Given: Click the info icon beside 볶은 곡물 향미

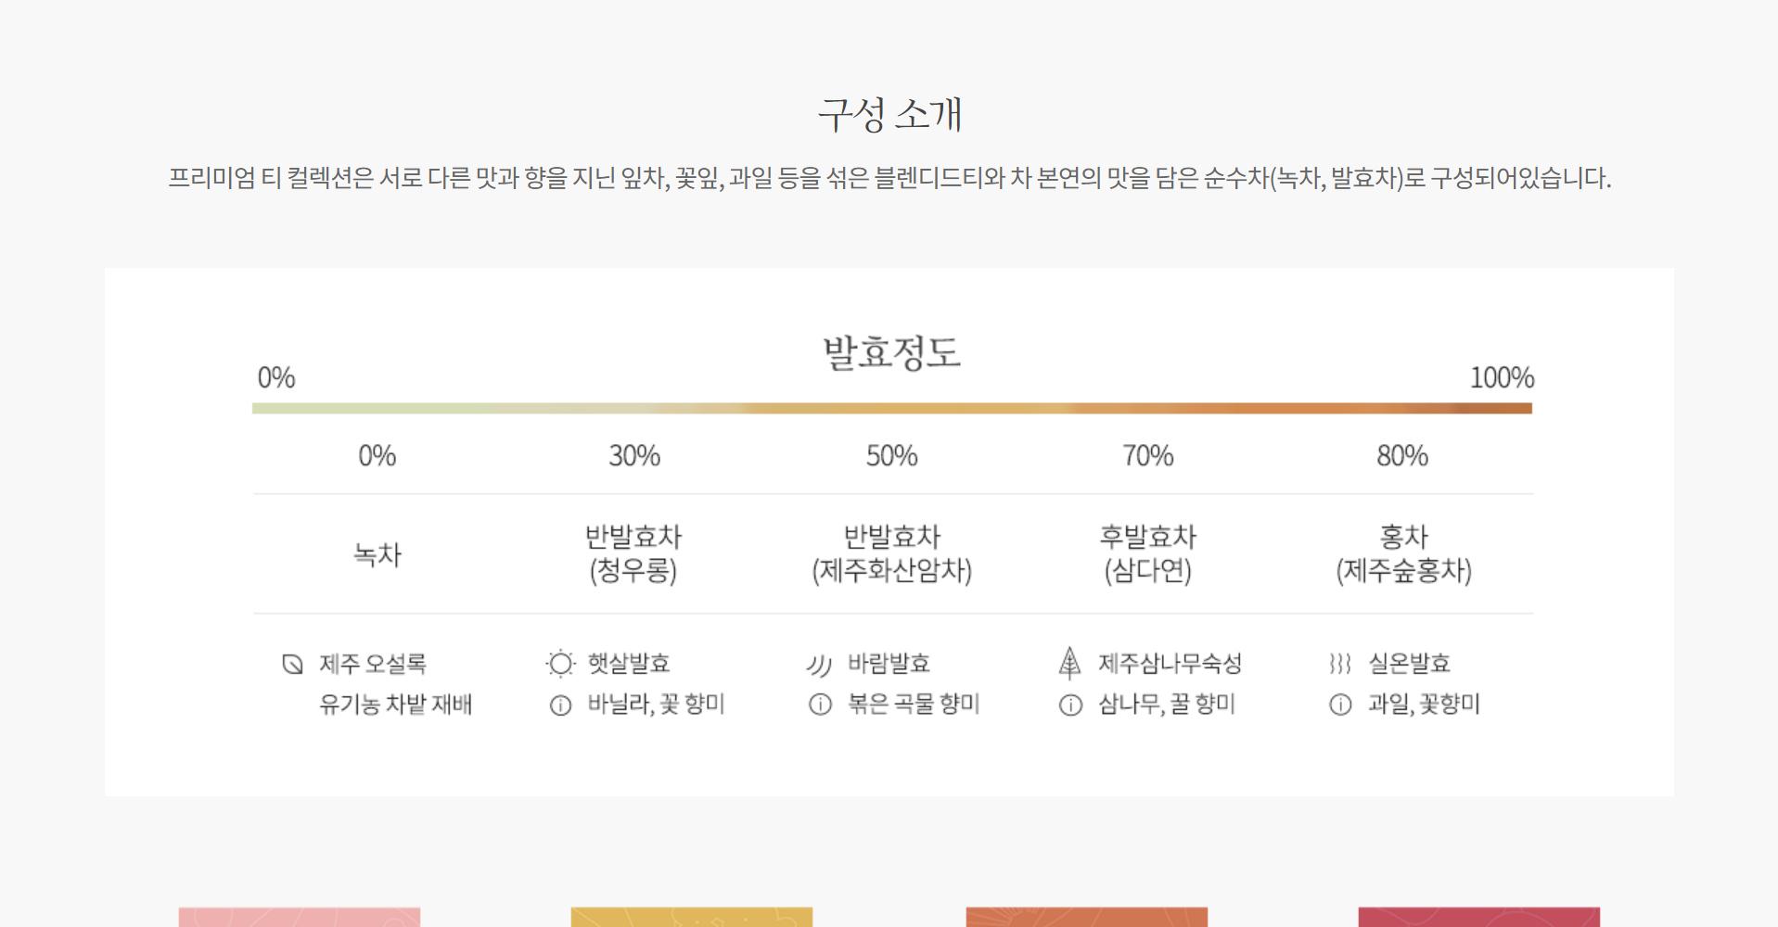Looking at the screenshot, I should tap(820, 705).
